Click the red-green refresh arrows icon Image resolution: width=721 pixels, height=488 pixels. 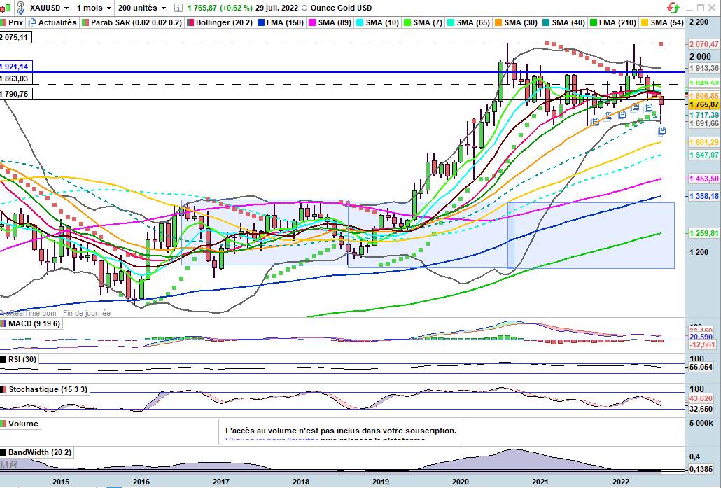(673, 8)
